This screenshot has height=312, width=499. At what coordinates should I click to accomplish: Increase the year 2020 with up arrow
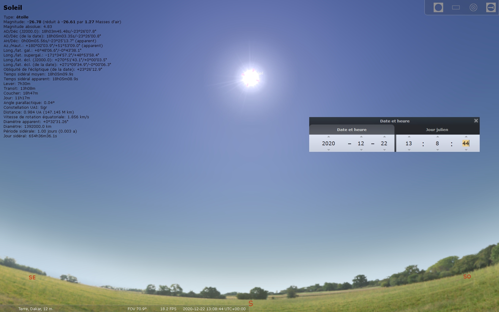click(x=329, y=137)
